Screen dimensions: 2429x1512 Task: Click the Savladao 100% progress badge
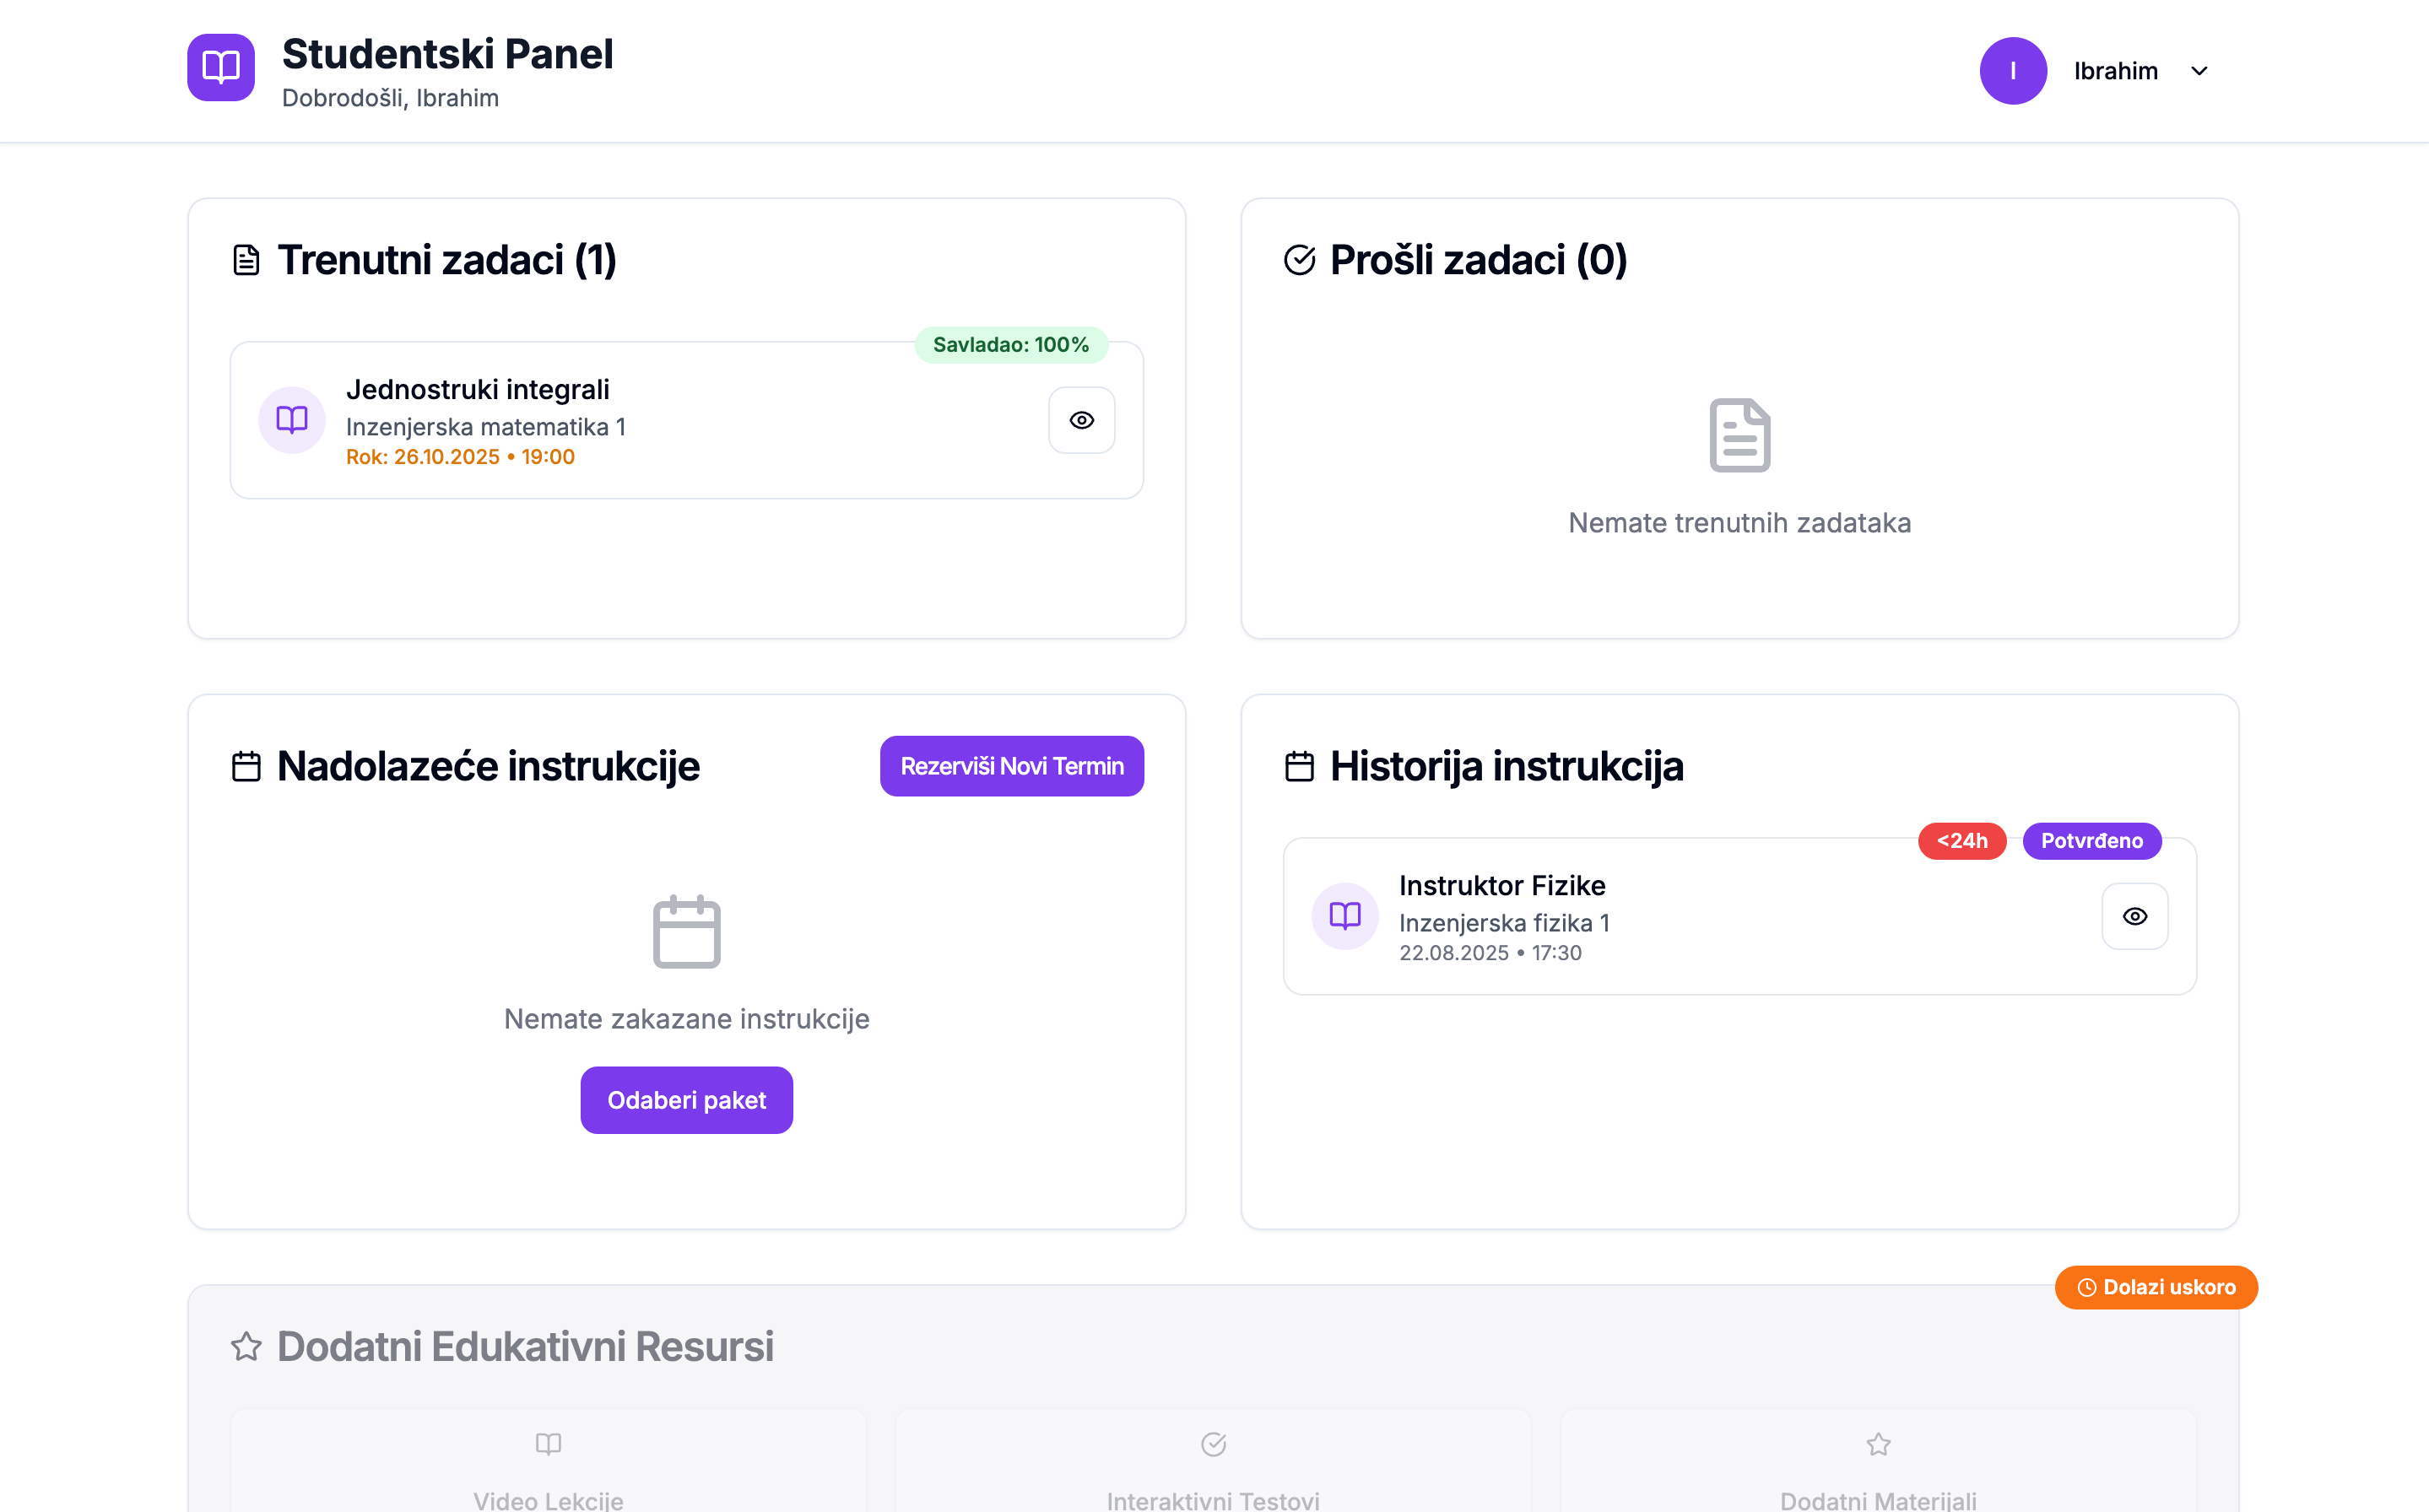pyautogui.click(x=1010, y=344)
